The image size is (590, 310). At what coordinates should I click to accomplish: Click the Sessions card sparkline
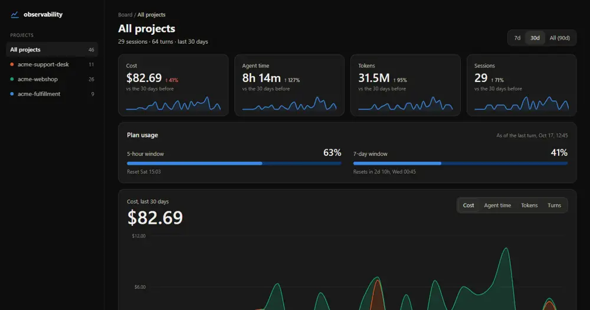[522, 103]
